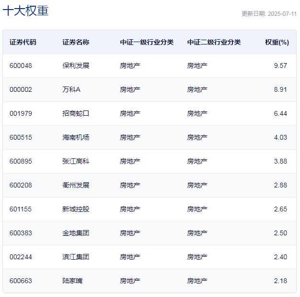300x297 pixels.
Task: Open the 海南机场 entry
Action: coord(76,137)
